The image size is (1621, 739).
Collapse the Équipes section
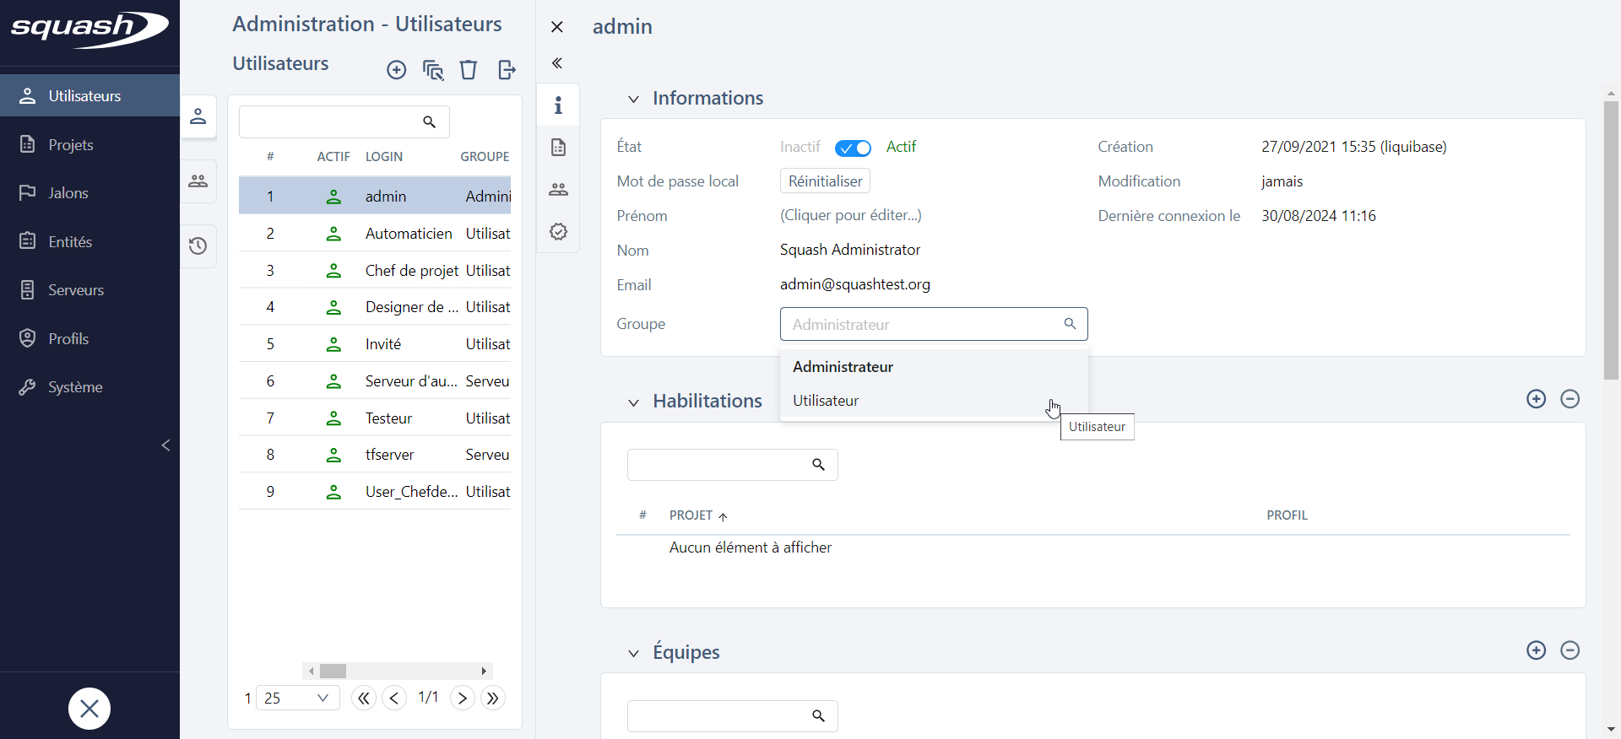point(633,654)
